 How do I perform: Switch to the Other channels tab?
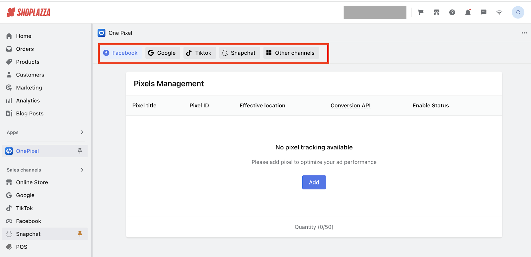(291, 53)
